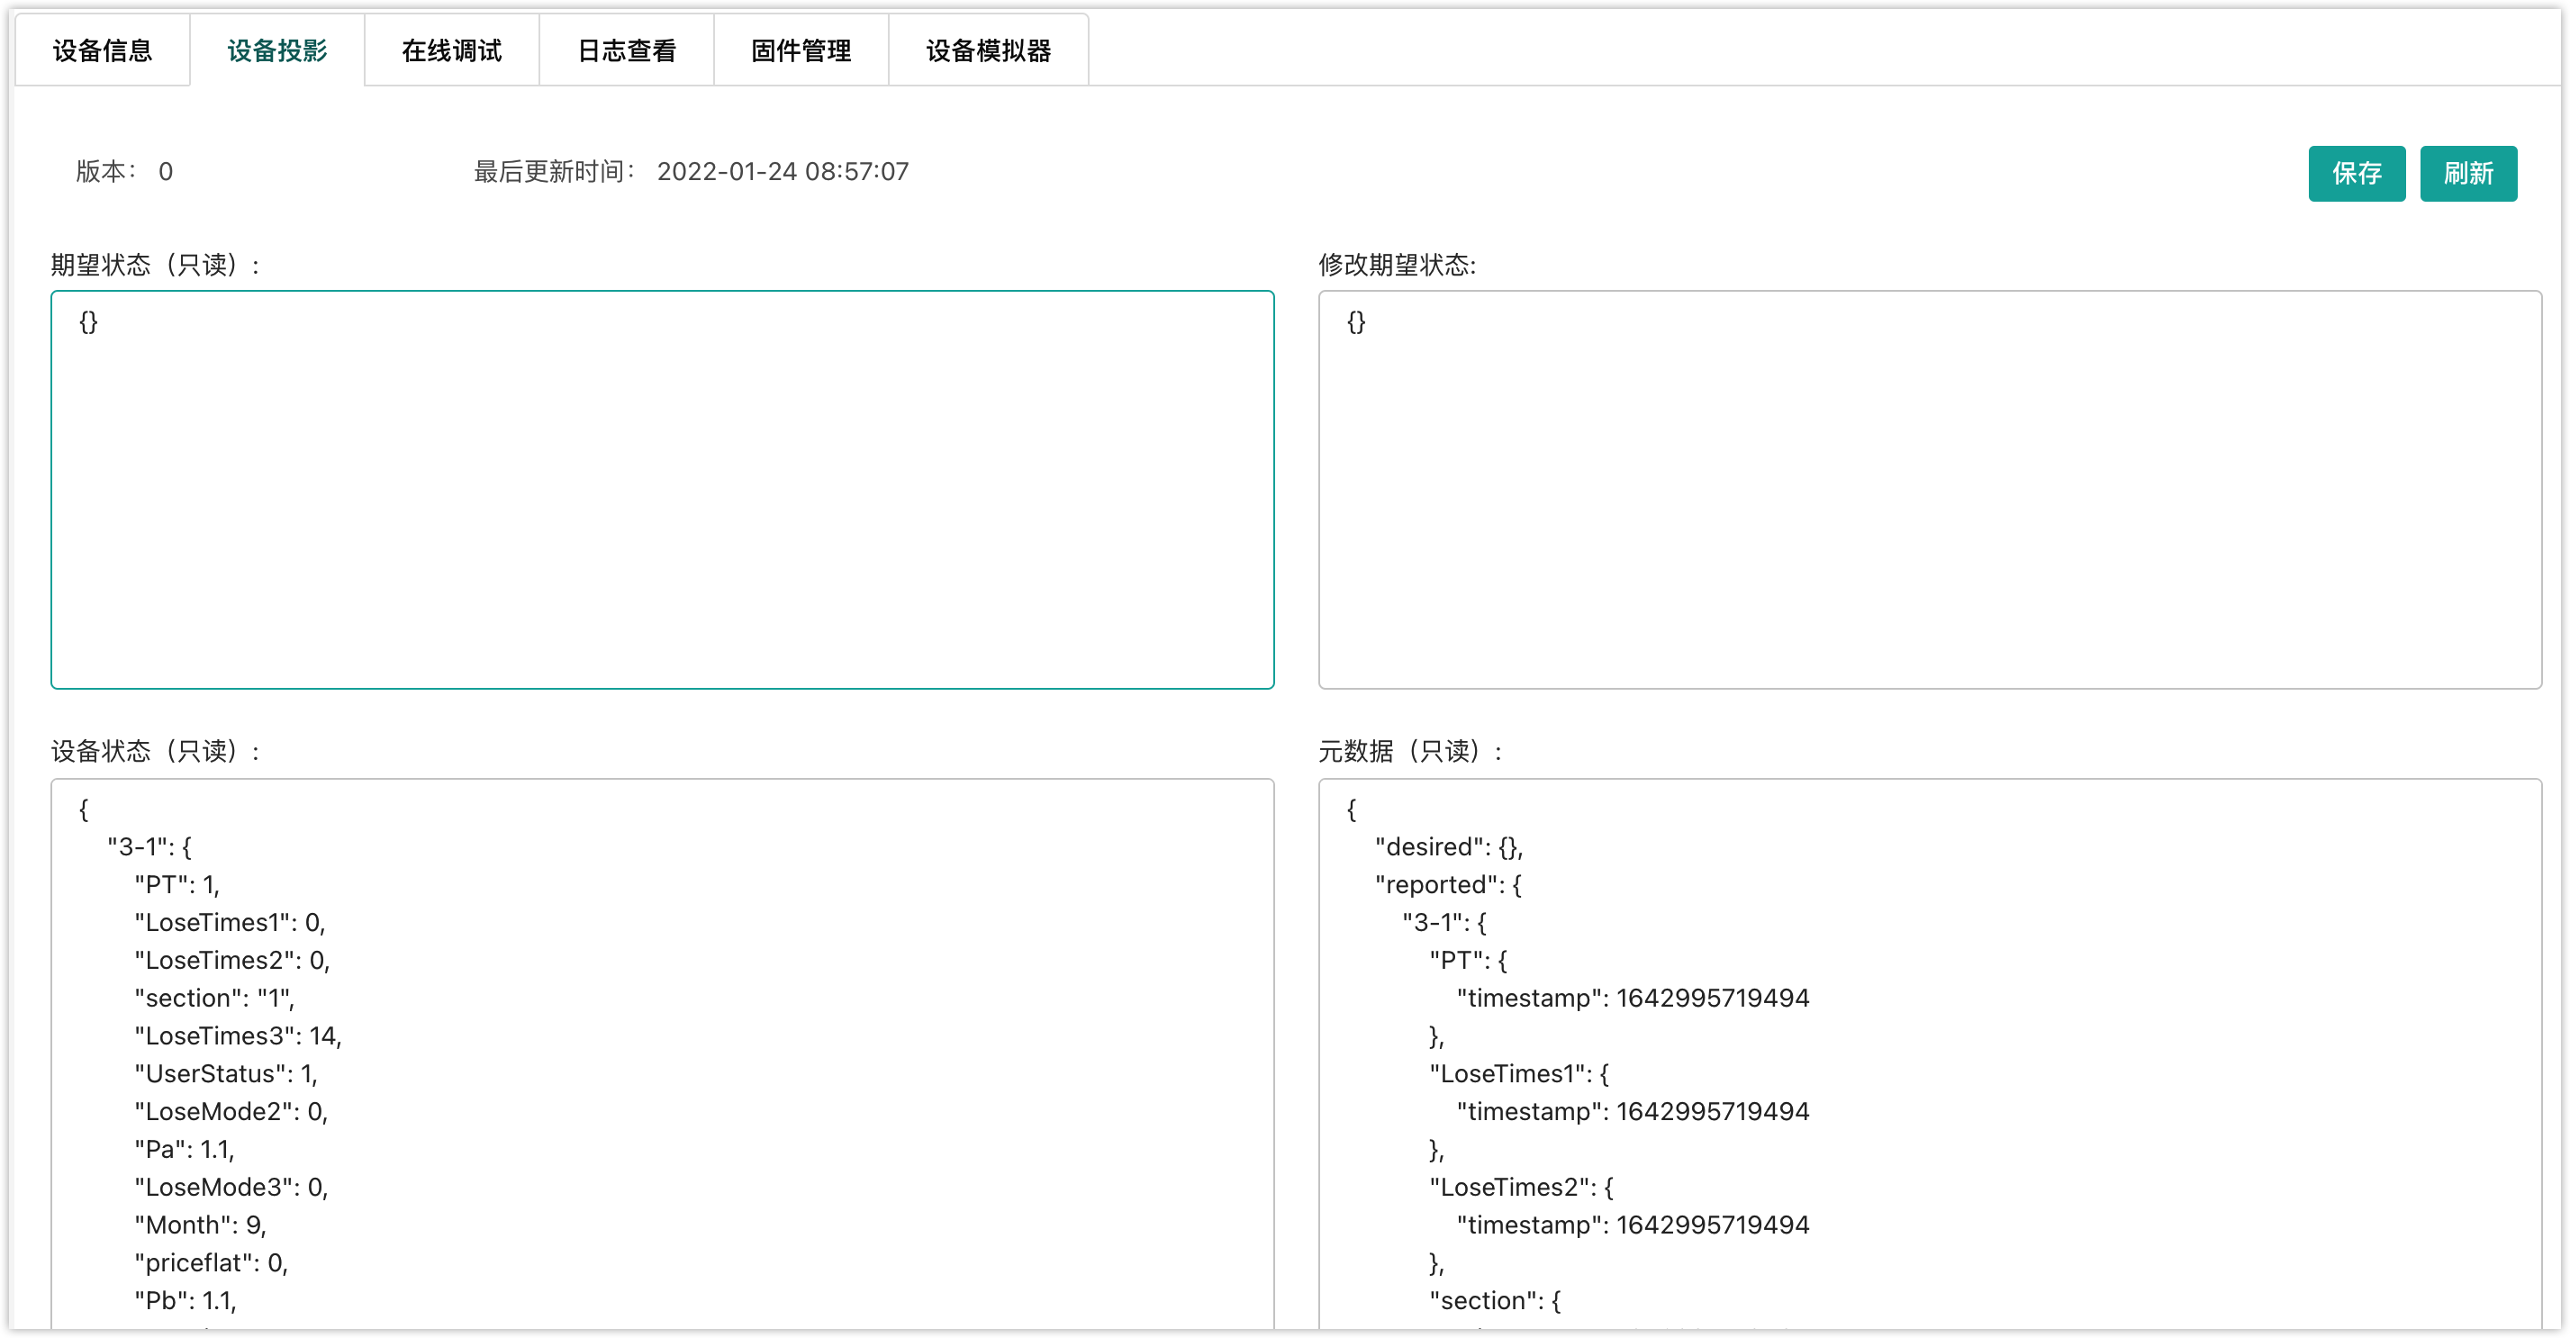Click the "section": "1" line
The image size is (2570, 1338).
[x=214, y=998]
